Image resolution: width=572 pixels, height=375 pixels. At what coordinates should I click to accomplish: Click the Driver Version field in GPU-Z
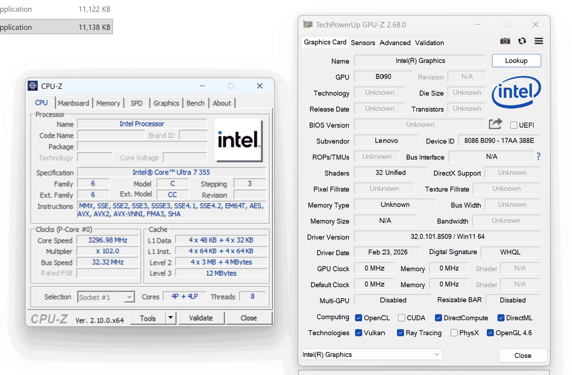tap(447, 236)
